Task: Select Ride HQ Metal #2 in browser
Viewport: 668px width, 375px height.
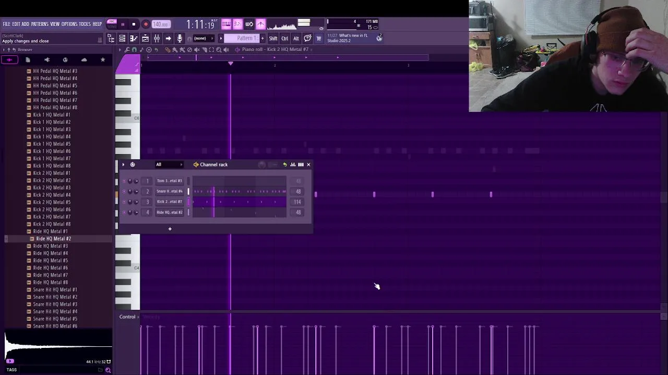Action: point(53,239)
